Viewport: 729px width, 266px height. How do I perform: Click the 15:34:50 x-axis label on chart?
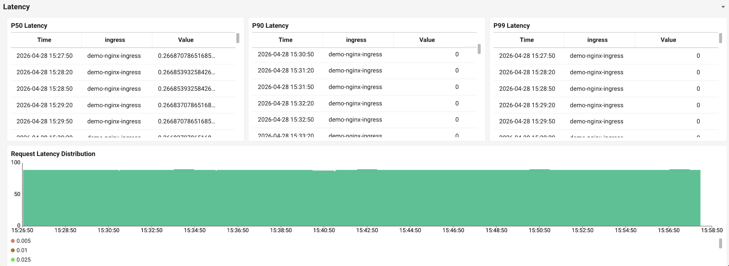point(195,230)
